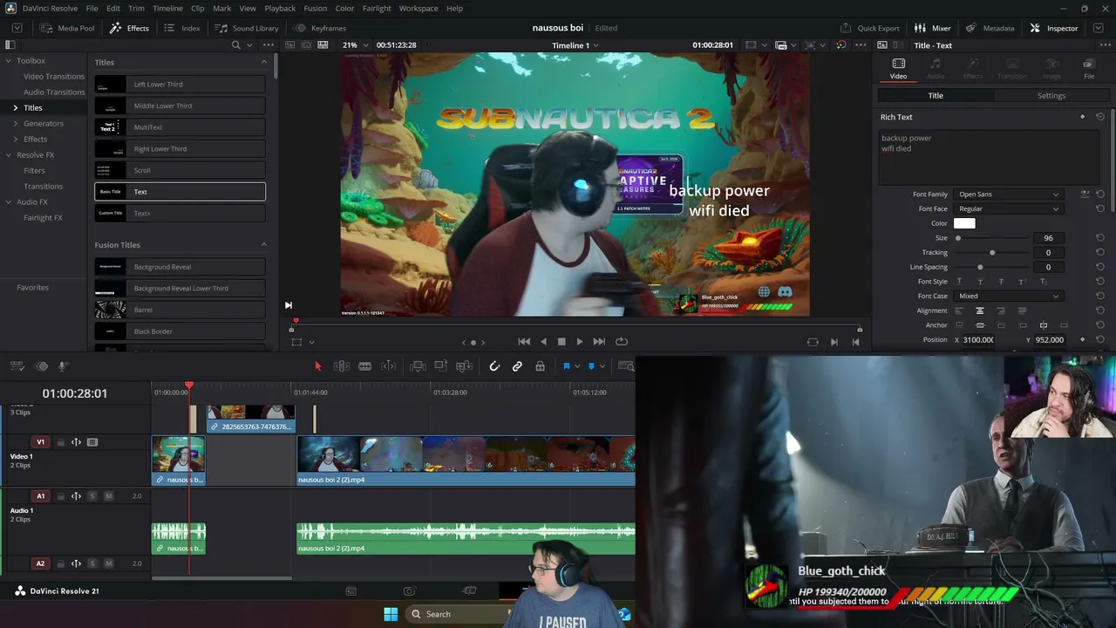This screenshot has width=1116, height=628.
Task: Select the File tab in Inspector
Action: (x=1089, y=69)
